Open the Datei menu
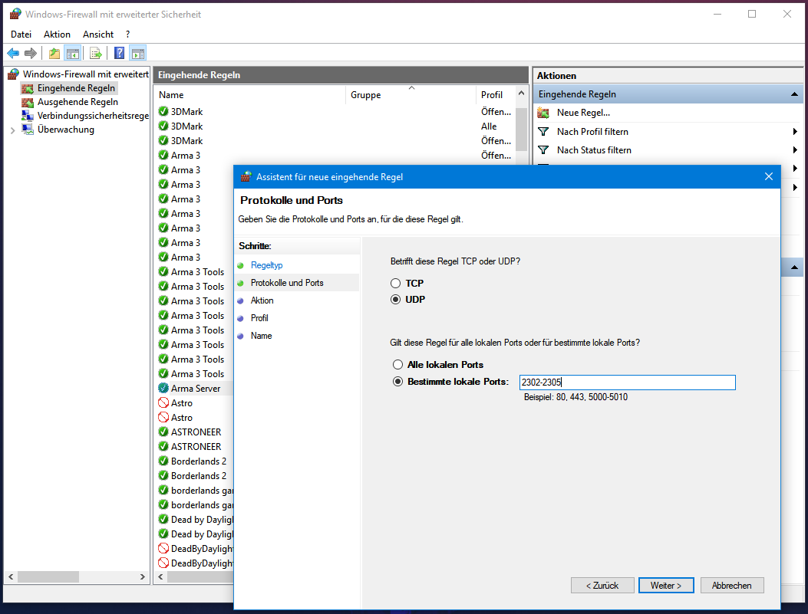The image size is (808, 614). click(21, 34)
